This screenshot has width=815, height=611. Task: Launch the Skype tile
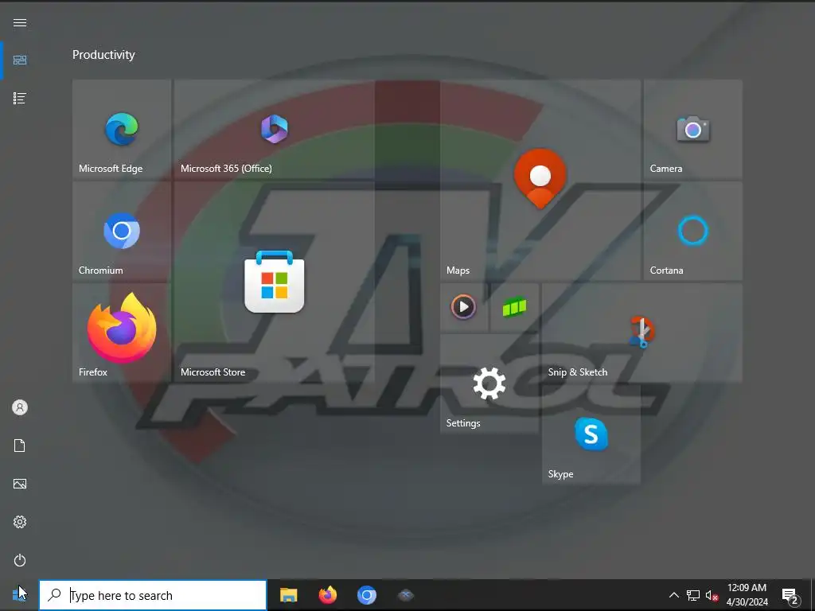591,434
